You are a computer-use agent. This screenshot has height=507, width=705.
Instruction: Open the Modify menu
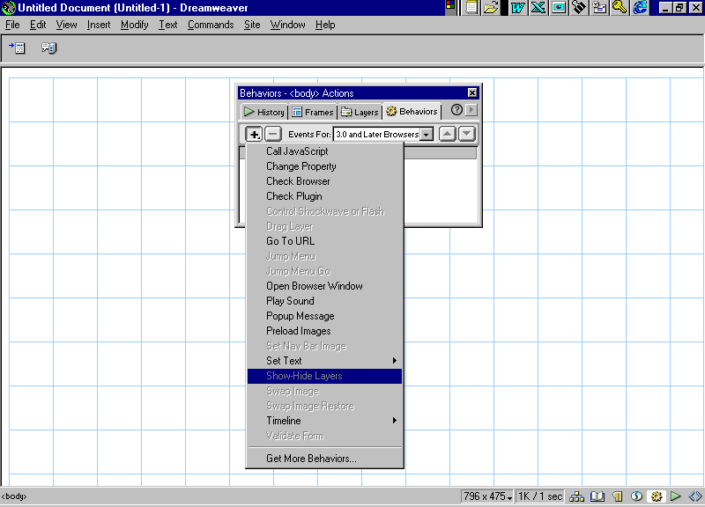pos(134,25)
